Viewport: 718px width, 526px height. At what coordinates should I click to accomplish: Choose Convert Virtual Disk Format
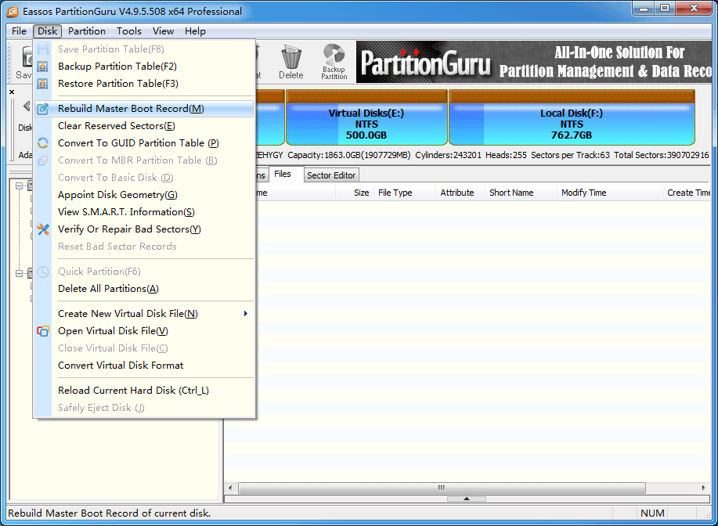click(x=144, y=366)
